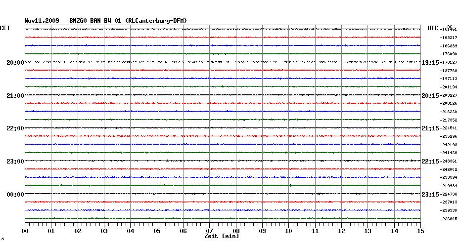Viewport: 460px width, 244px height.
Task: Click the Nov11,2009 date label
Action: click(x=42, y=21)
